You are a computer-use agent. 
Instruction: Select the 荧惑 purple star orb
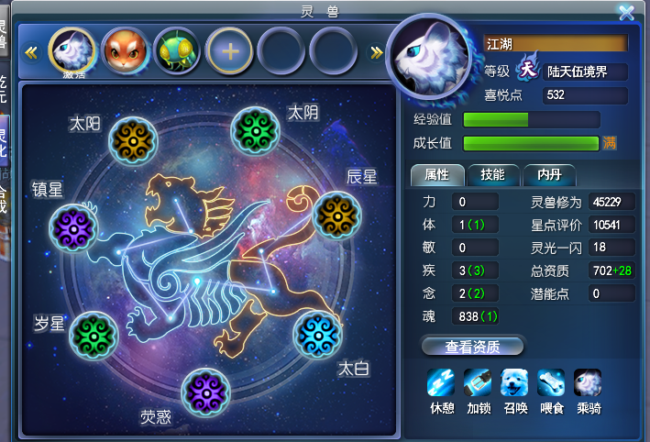(x=205, y=392)
